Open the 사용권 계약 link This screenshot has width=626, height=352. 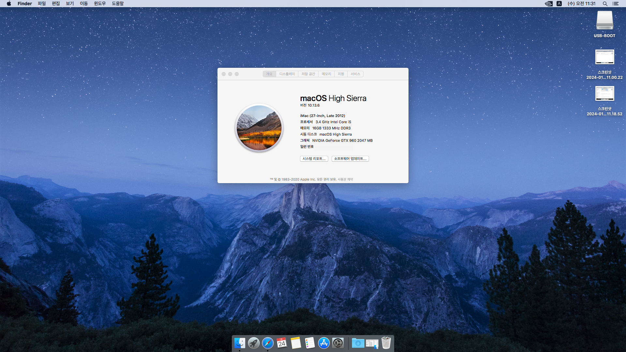[x=345, y=180]
